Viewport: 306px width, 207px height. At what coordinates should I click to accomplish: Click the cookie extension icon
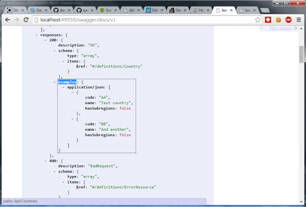tap(278, 20)
